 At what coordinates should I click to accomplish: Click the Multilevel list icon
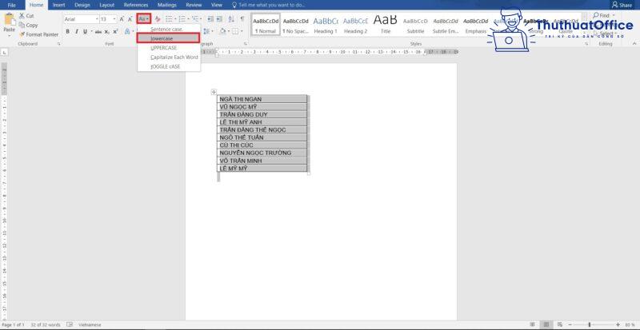(195, 19)
